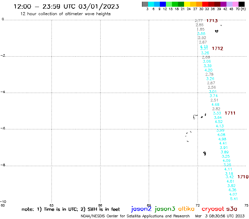249x219 pixels.
Task: Click the latitude axis label -10
Action: coord(3,202)
